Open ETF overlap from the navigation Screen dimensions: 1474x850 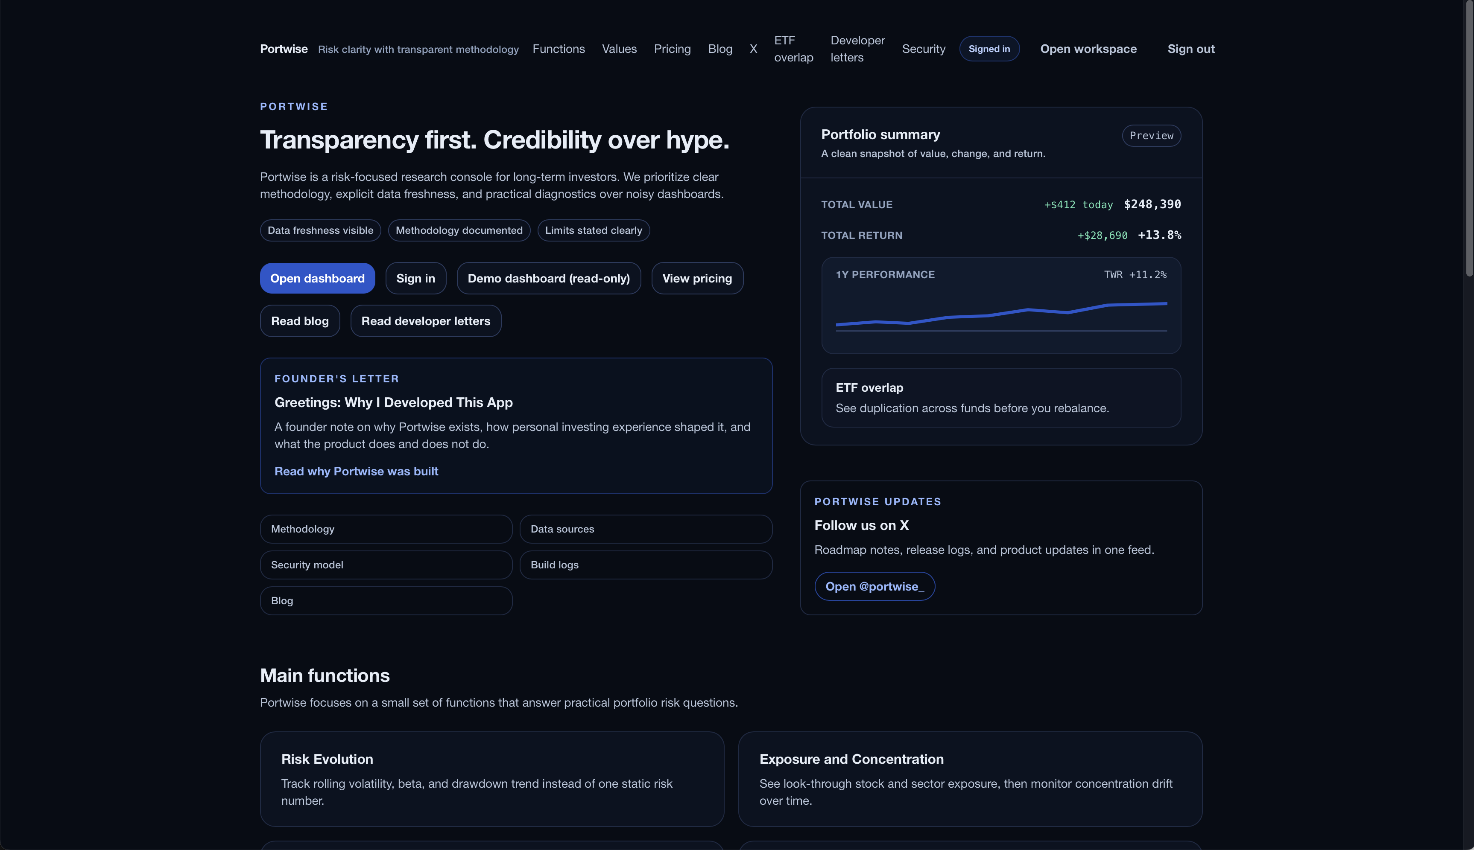(x=793, y=49)
